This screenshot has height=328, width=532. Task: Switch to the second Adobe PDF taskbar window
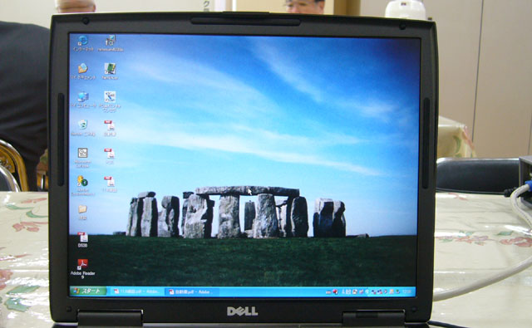point(191,291)
